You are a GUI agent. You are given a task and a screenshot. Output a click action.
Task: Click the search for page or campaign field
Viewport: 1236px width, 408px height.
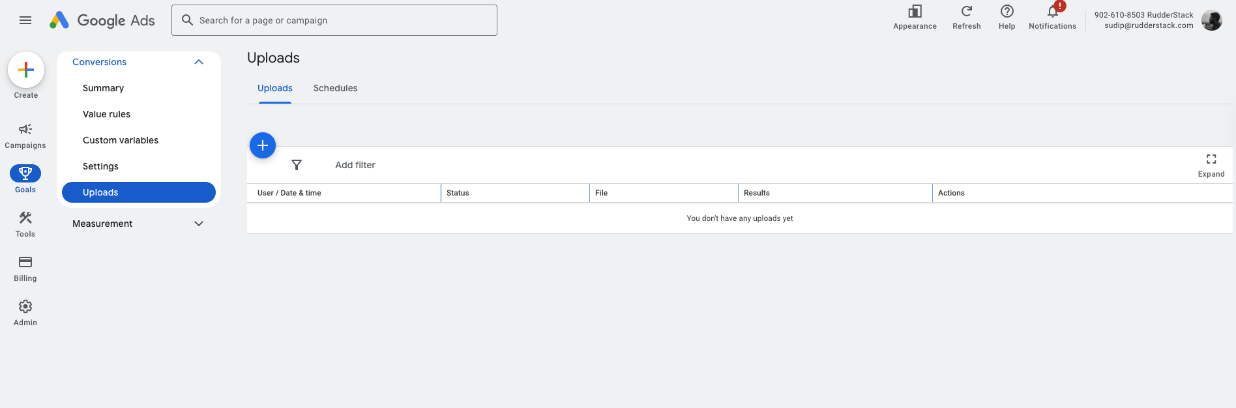(334, 20)
